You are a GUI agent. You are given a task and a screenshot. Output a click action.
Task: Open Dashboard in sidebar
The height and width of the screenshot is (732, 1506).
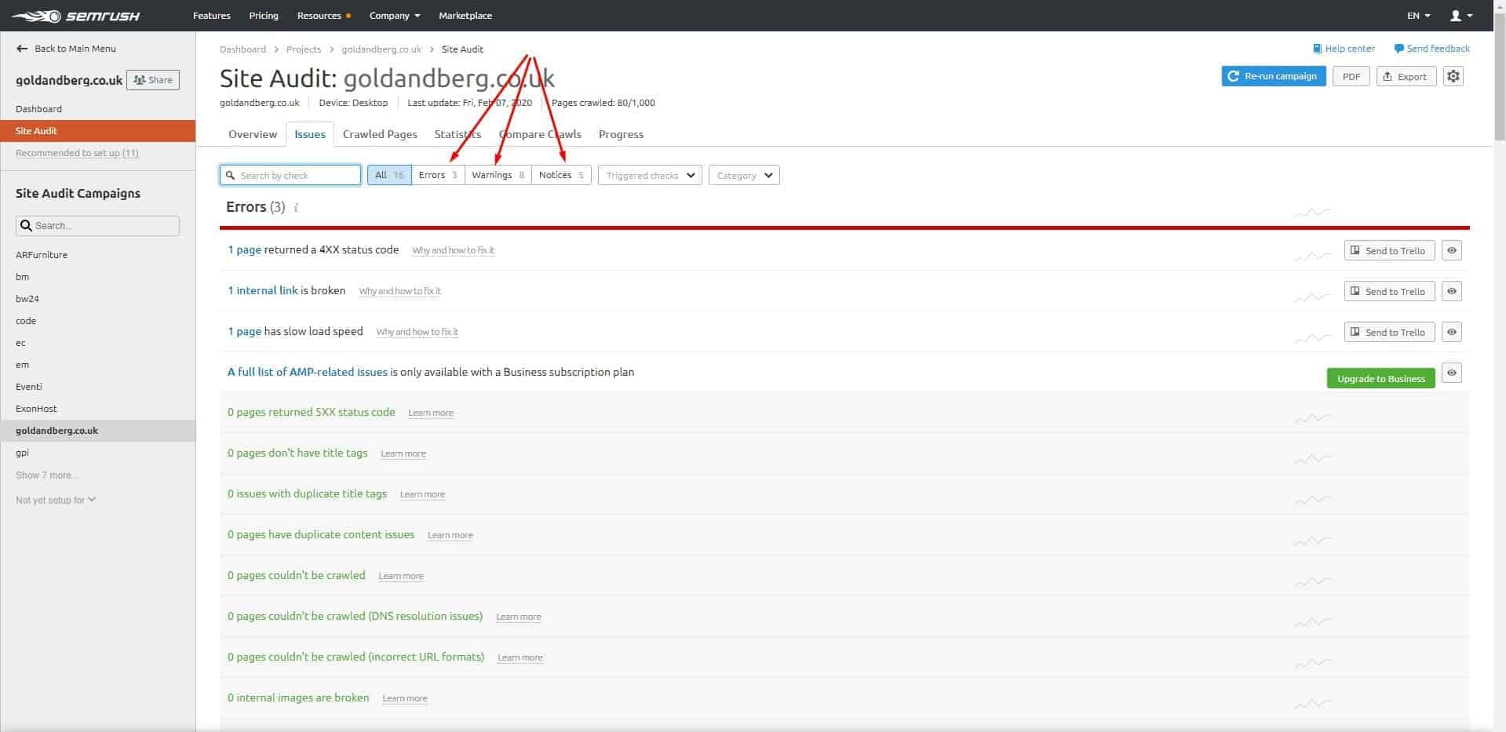(38, 109)
